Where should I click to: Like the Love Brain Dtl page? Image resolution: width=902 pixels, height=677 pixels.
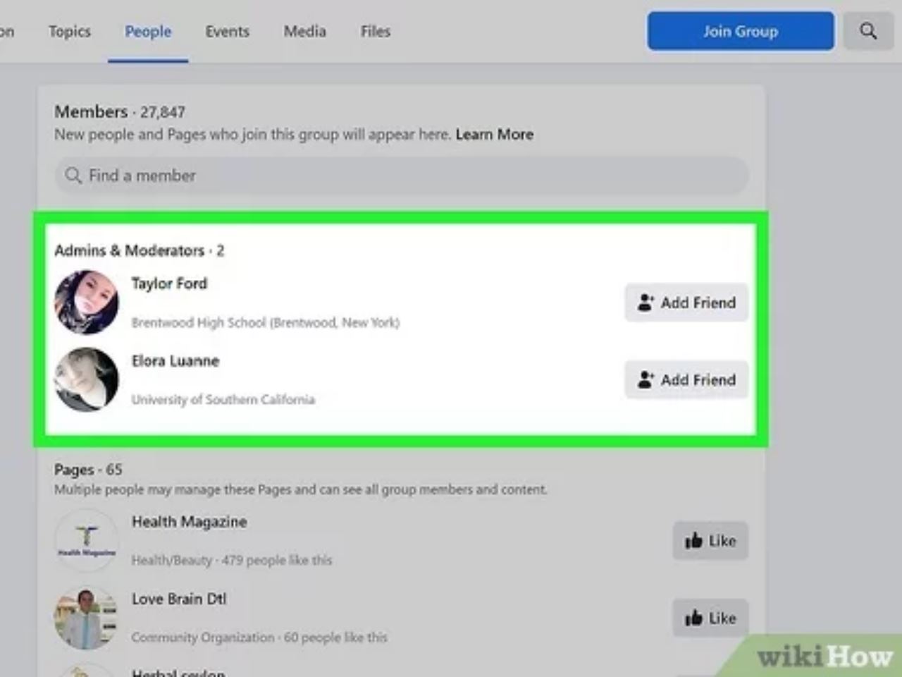[710, 618]
